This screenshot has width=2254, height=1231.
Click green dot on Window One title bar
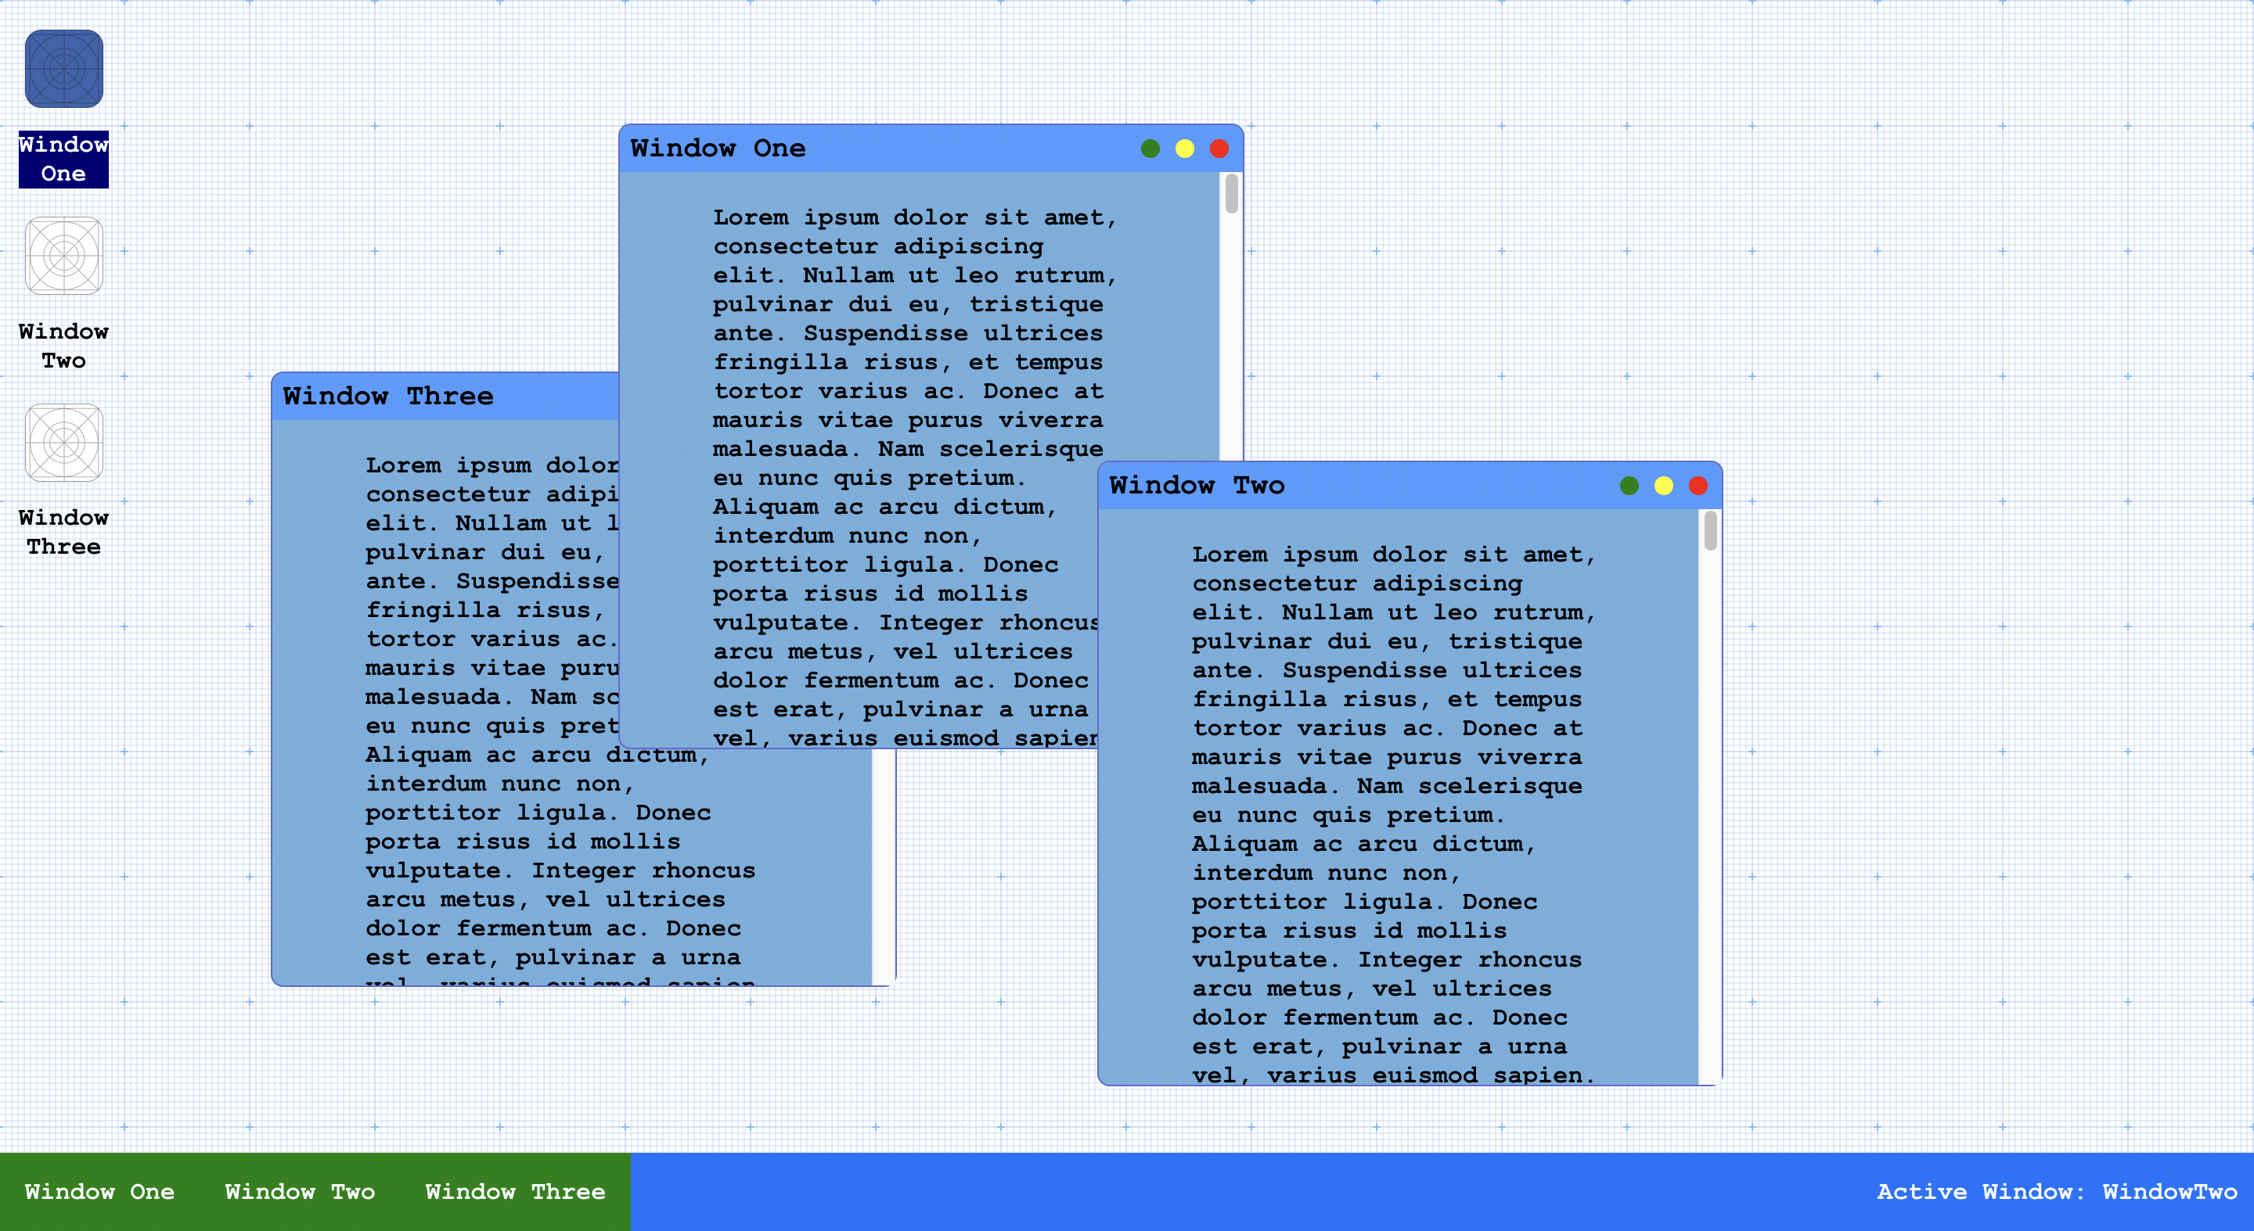point(1150,149)
